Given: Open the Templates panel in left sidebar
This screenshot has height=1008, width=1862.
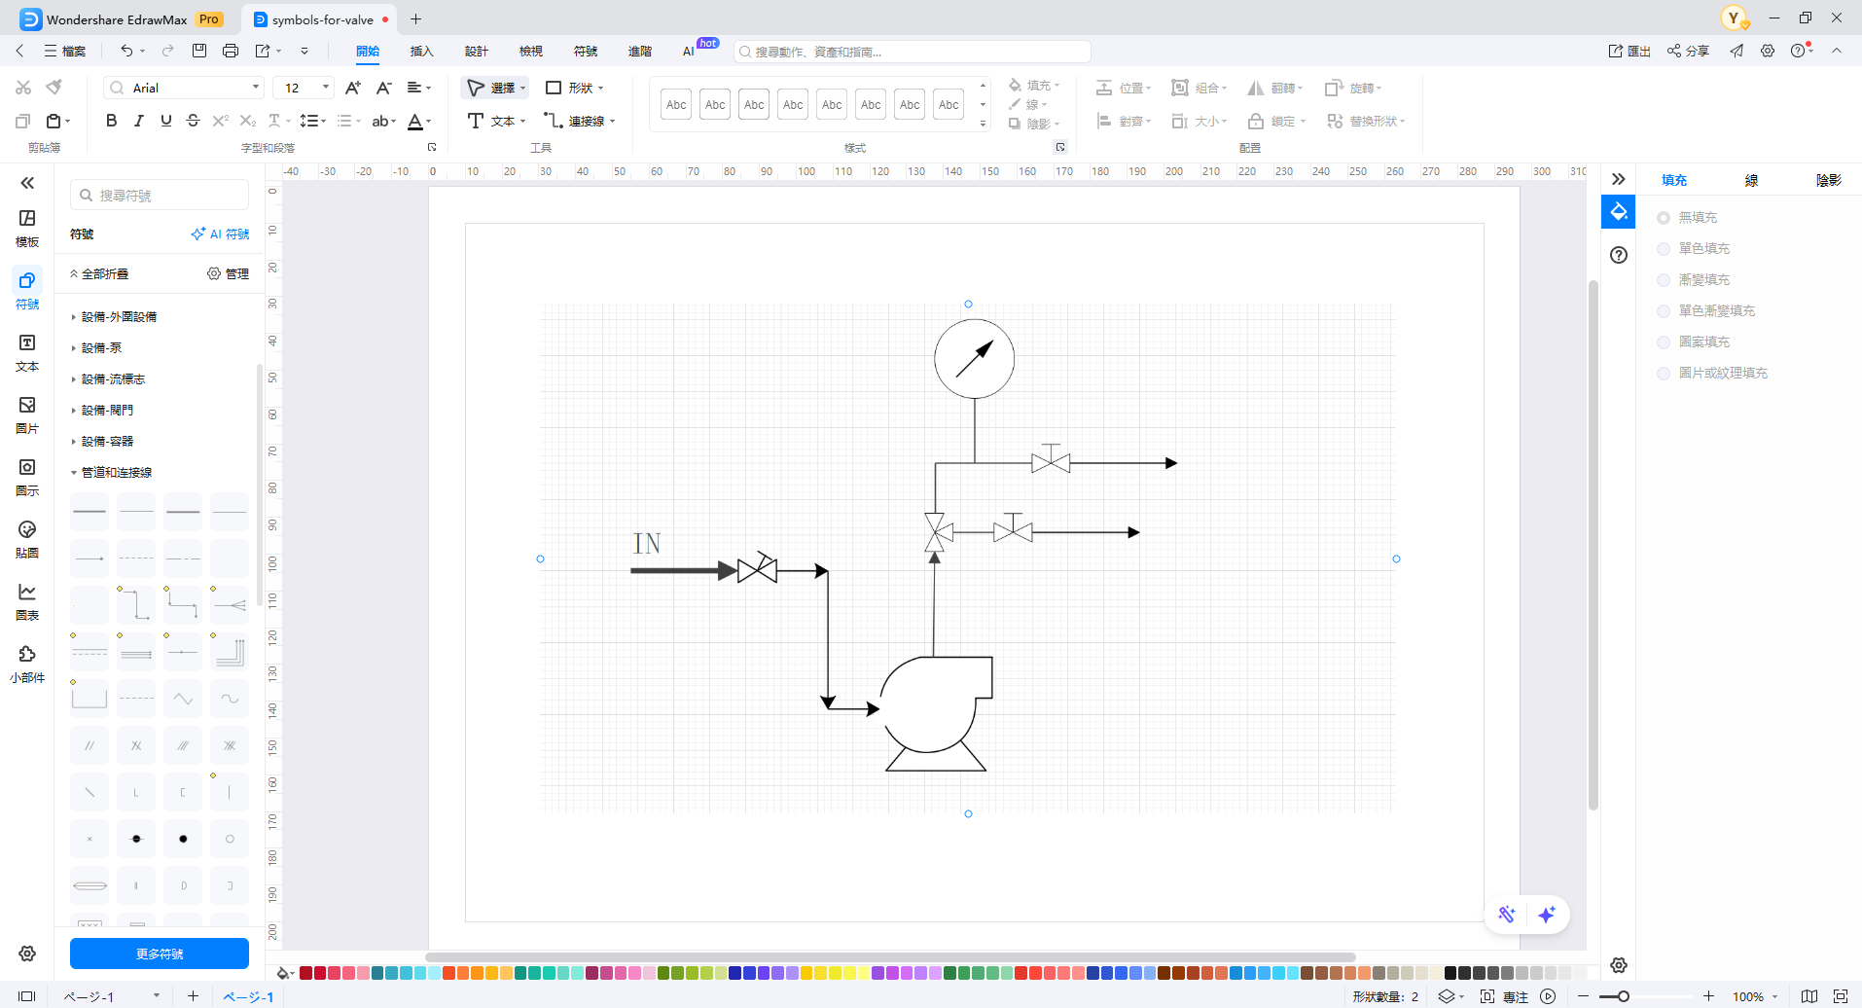Looking at the screenshot, I should tap(27, 228).
